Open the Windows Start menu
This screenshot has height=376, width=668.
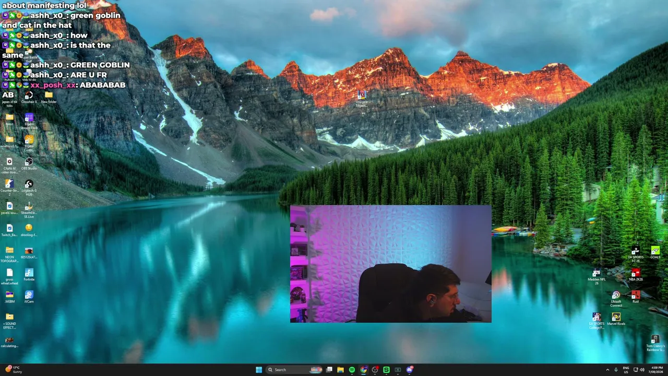tap(259, 370)
